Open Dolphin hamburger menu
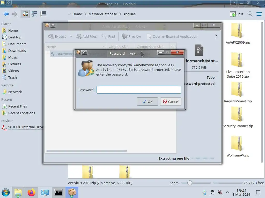265x198 pixels. 259,14
